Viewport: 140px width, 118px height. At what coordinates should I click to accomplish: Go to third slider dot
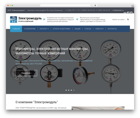coord(71,90)
